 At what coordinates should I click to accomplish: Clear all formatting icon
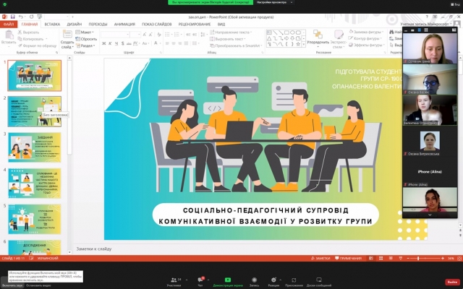(x=159, y=35)
